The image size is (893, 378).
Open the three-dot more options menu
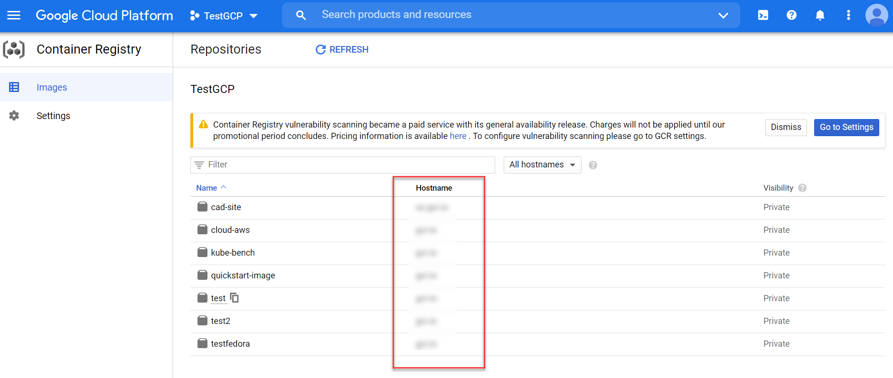click(x=848, y=15)
